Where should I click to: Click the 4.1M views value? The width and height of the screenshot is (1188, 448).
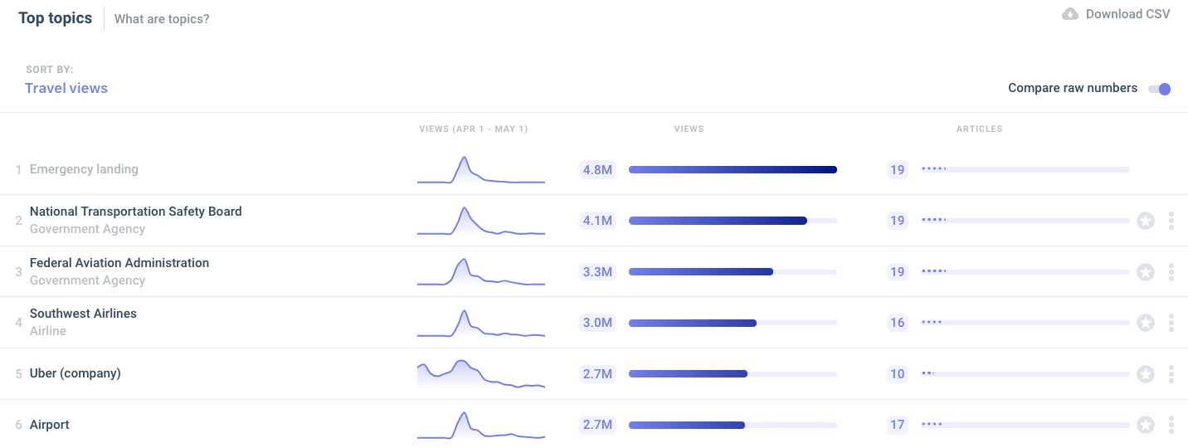point(597,221)
